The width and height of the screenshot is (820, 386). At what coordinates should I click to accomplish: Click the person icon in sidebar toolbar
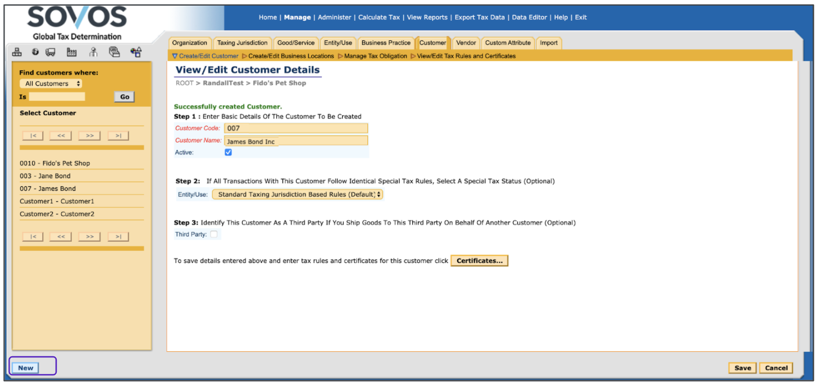coord(93,52)
